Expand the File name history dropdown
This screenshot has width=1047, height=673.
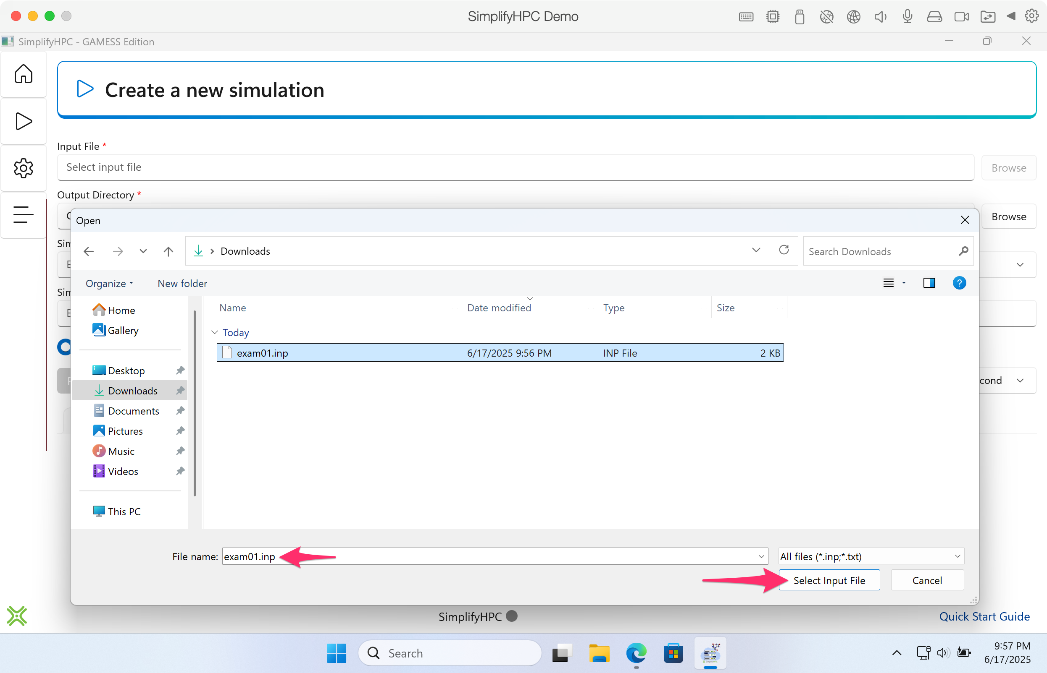pos(761,556)
